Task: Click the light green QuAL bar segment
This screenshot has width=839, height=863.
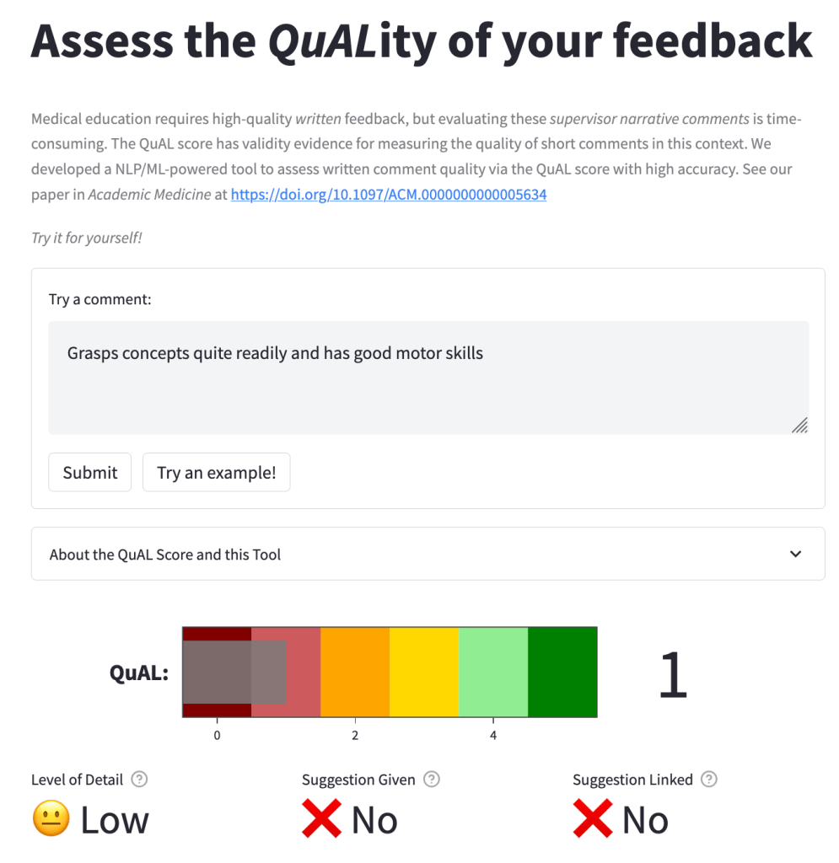Action: click(x=493, y=672)
